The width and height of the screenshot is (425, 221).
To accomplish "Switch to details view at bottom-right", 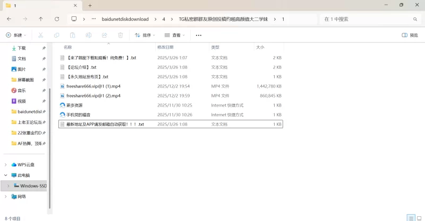I will 410,217.
